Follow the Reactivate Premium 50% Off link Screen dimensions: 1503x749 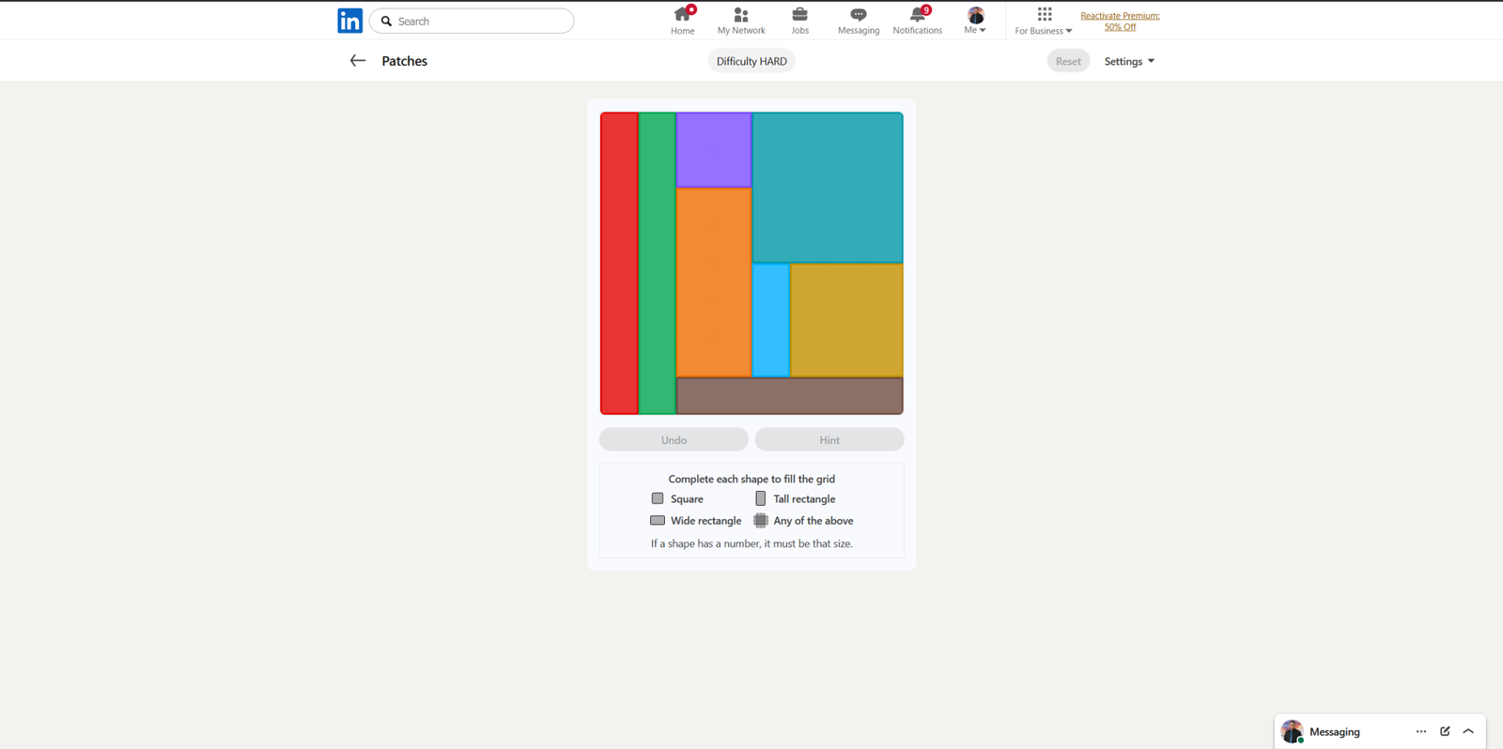(x=1120, y=21)
